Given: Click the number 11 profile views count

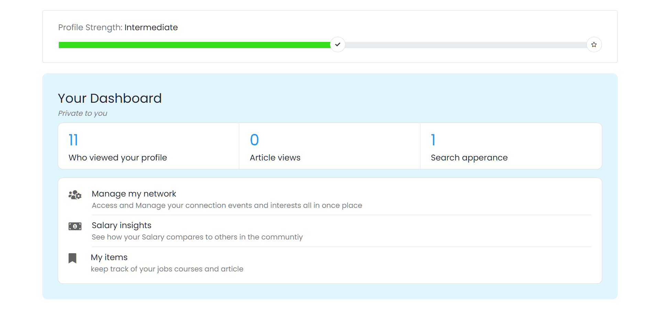Looking at the screenshot, I should click(x=73, y=139).
